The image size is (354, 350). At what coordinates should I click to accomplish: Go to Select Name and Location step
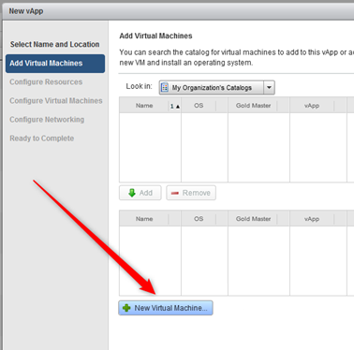tap(54, 44)
